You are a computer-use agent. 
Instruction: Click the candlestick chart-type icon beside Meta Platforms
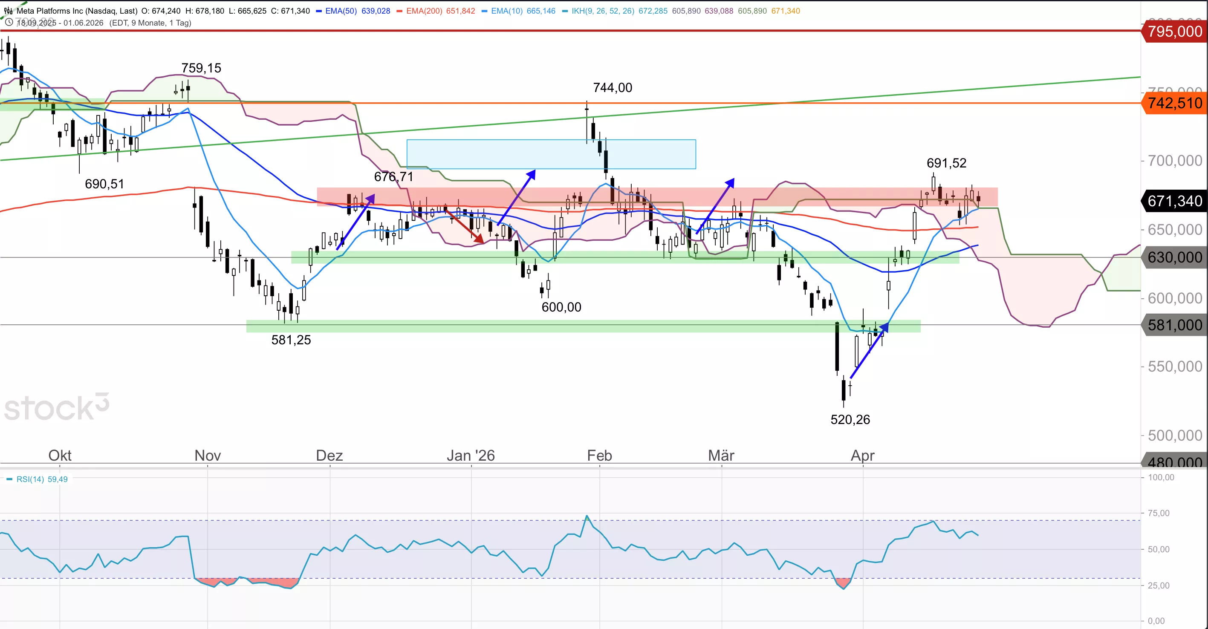click(x=9, y=10)
